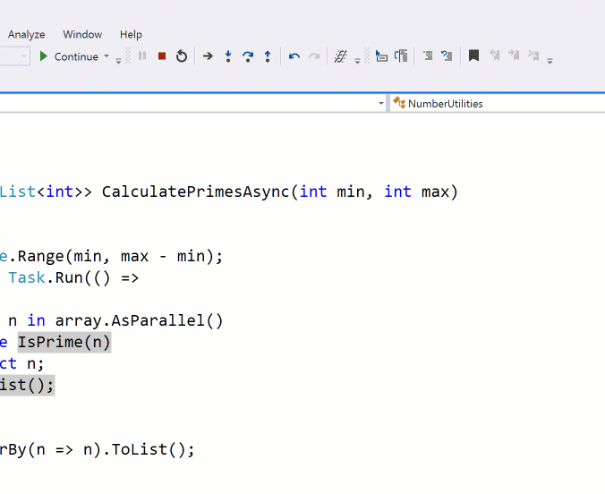This screenshot has width=605, height=494.
Task: Toggle a bookmark with the black flag icon
Action: (473, 55)
